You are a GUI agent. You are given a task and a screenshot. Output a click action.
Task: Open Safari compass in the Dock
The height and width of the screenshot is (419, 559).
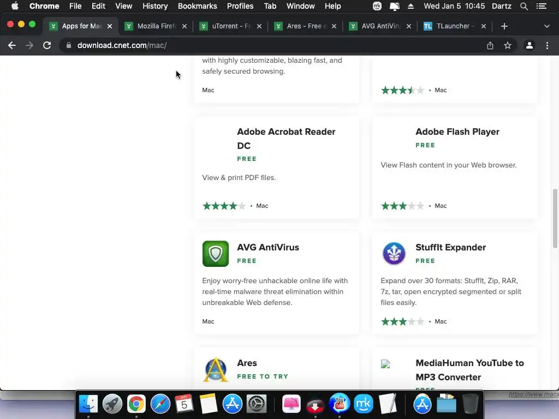160,404
